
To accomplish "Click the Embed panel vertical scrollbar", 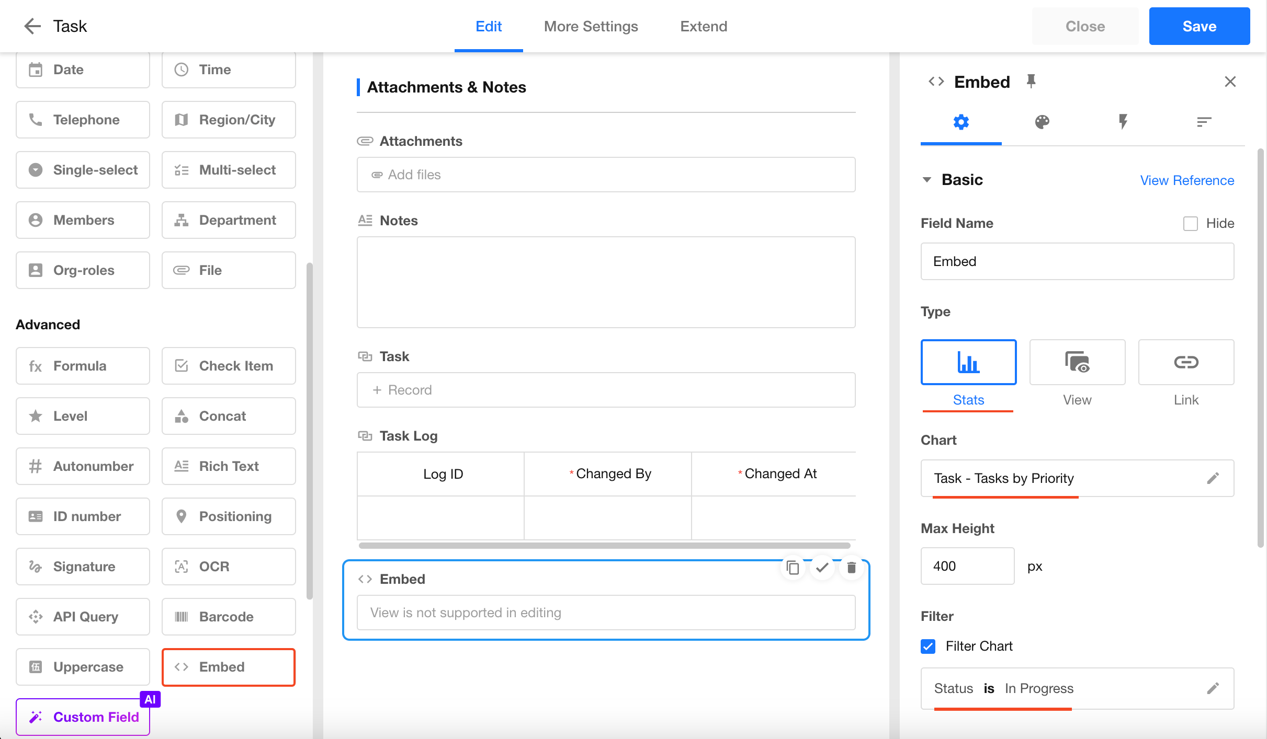I will click(1261, 348).
